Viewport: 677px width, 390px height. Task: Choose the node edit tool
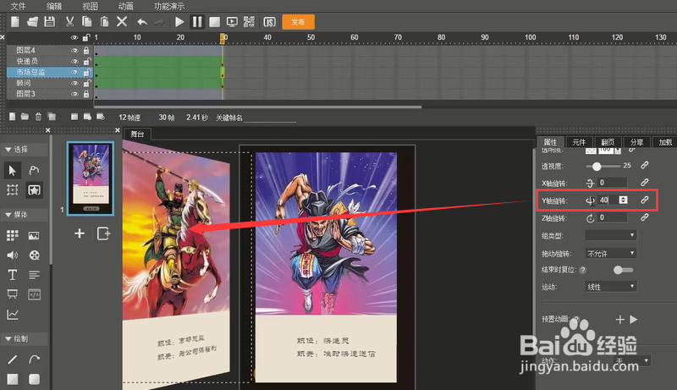34,170
